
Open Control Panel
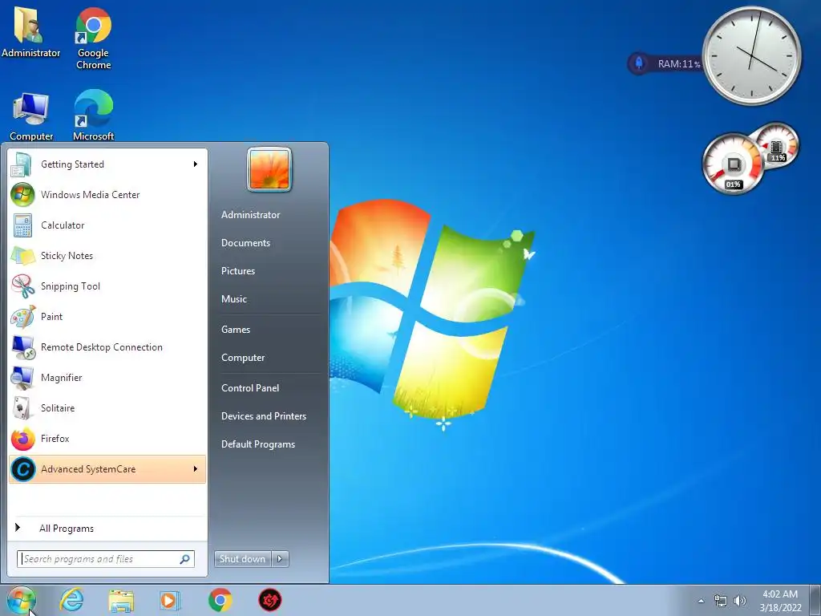click(x=250, y=388)
